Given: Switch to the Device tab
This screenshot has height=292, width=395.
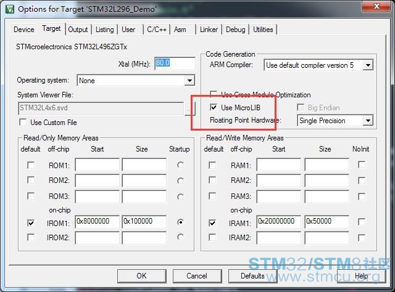Looking at the screenshot, I should point(24,30).
